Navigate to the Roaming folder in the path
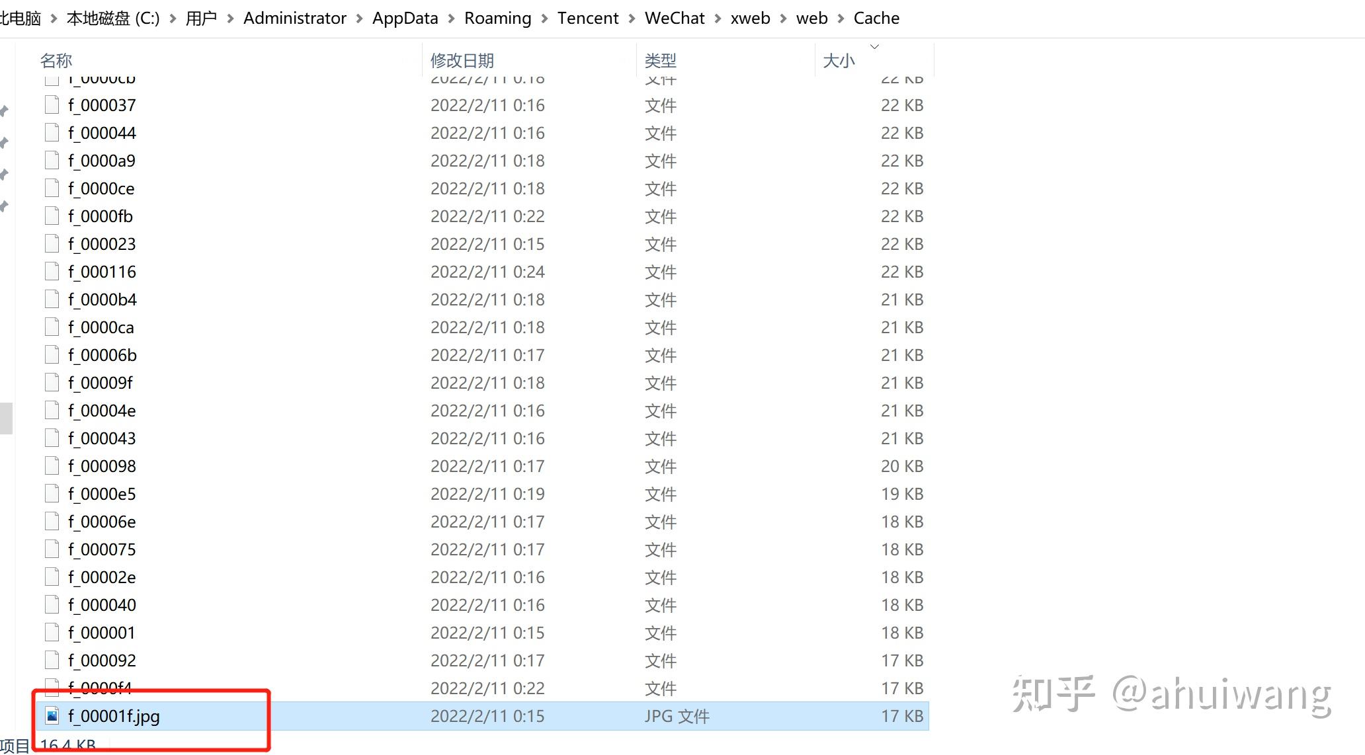 click(x=497, y=19)
